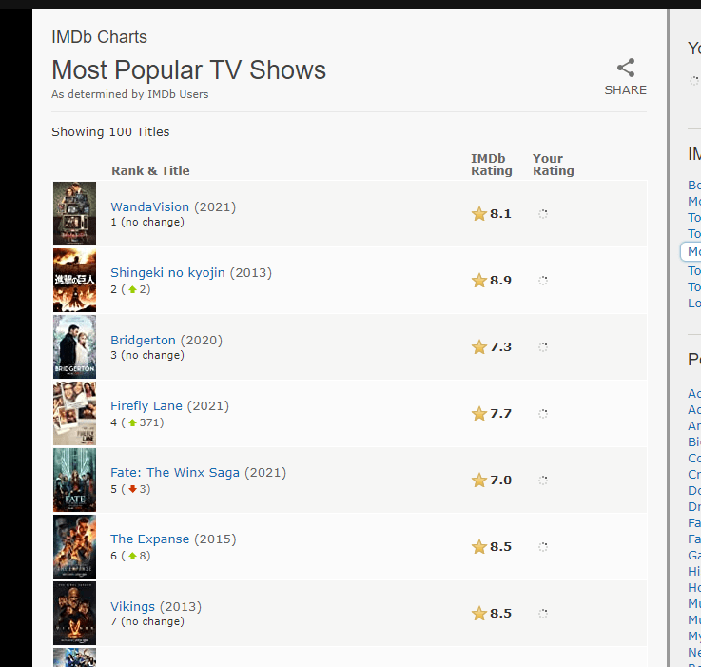Click the star icon next to Vikings rating
The image size is (701, 667).
point(479,614)
